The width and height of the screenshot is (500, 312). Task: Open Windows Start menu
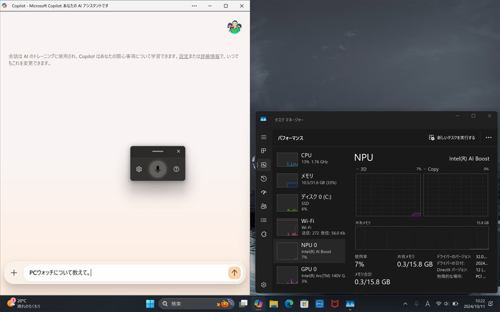tap(150, 304)
